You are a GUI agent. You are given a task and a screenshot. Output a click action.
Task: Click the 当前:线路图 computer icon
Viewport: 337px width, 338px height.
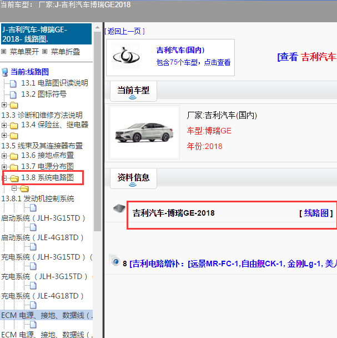tap(5, 72)
